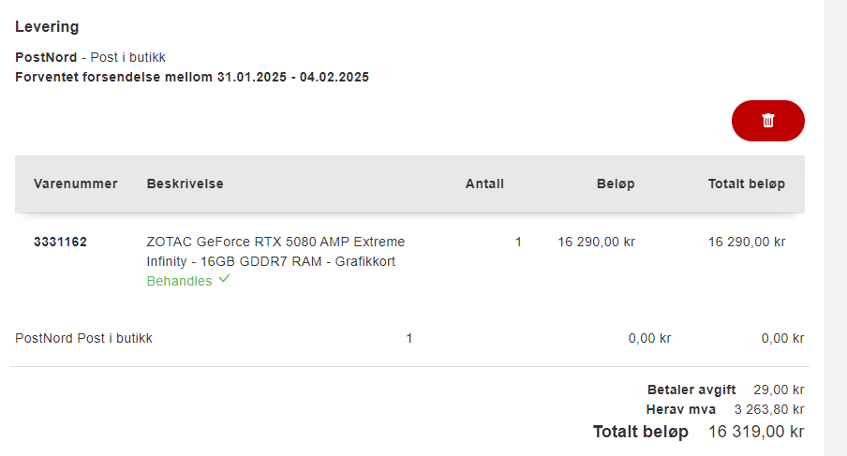The width and height of the screenshot is (847, 456).
Task: Click the Totalt beløp column header
Action: pos(747,184)
